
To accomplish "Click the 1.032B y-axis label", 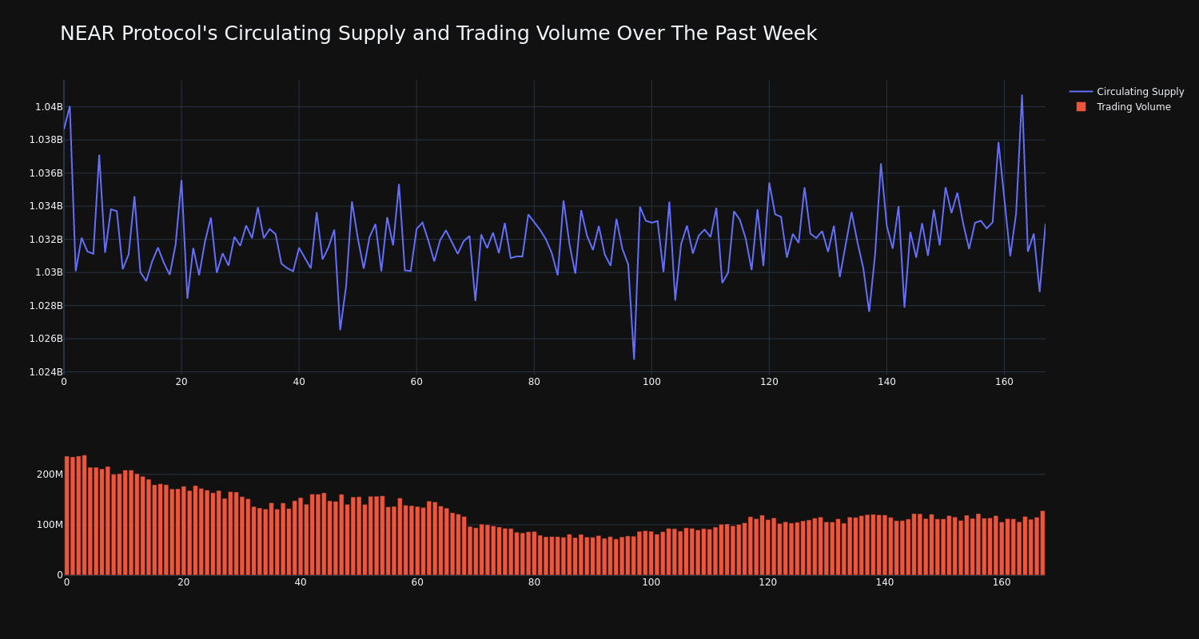I will coord(46,240).
